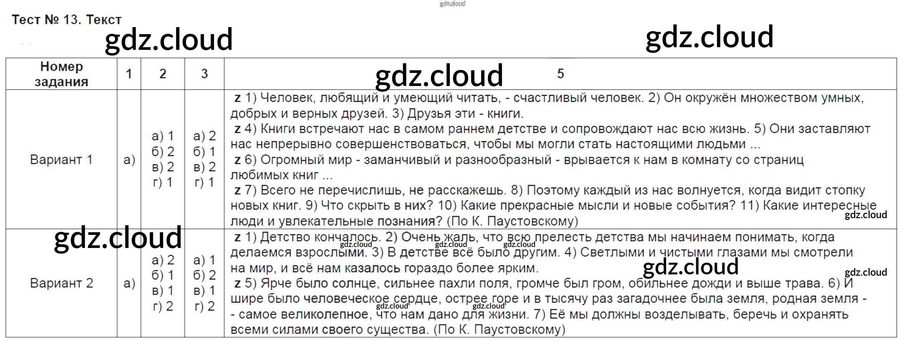The height and width of the screenshot is (343, 905).
Task: Click the "Номер задания" header cell
Action: point(62,74)
